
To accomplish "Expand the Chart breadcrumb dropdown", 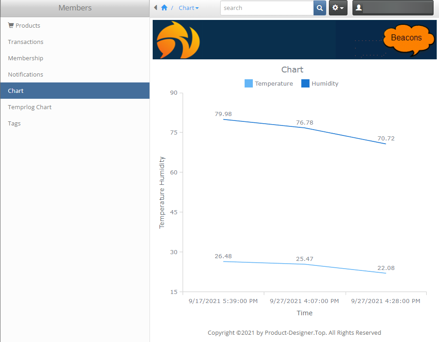I will (x=189, y=8).
